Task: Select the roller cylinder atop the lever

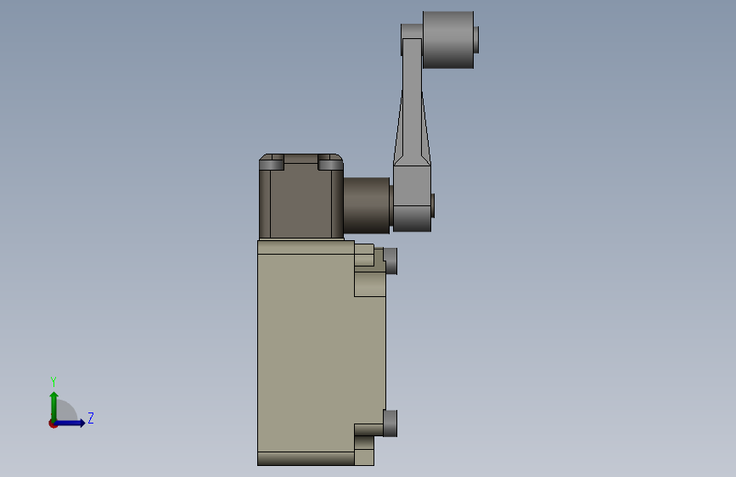Action: pos(448,40)
